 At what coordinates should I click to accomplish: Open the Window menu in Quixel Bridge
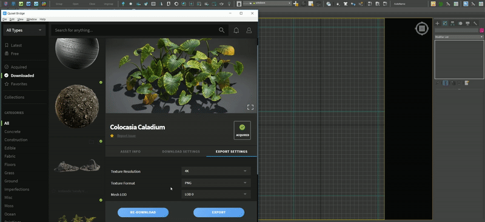[x=32, y=19]
